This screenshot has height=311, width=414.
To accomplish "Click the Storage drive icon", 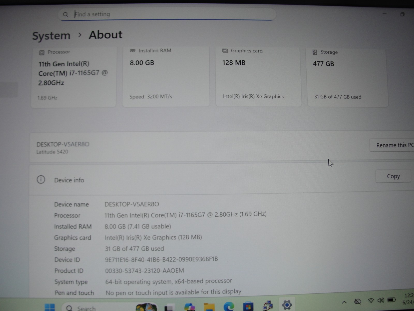I will click(x=315, y=52).
